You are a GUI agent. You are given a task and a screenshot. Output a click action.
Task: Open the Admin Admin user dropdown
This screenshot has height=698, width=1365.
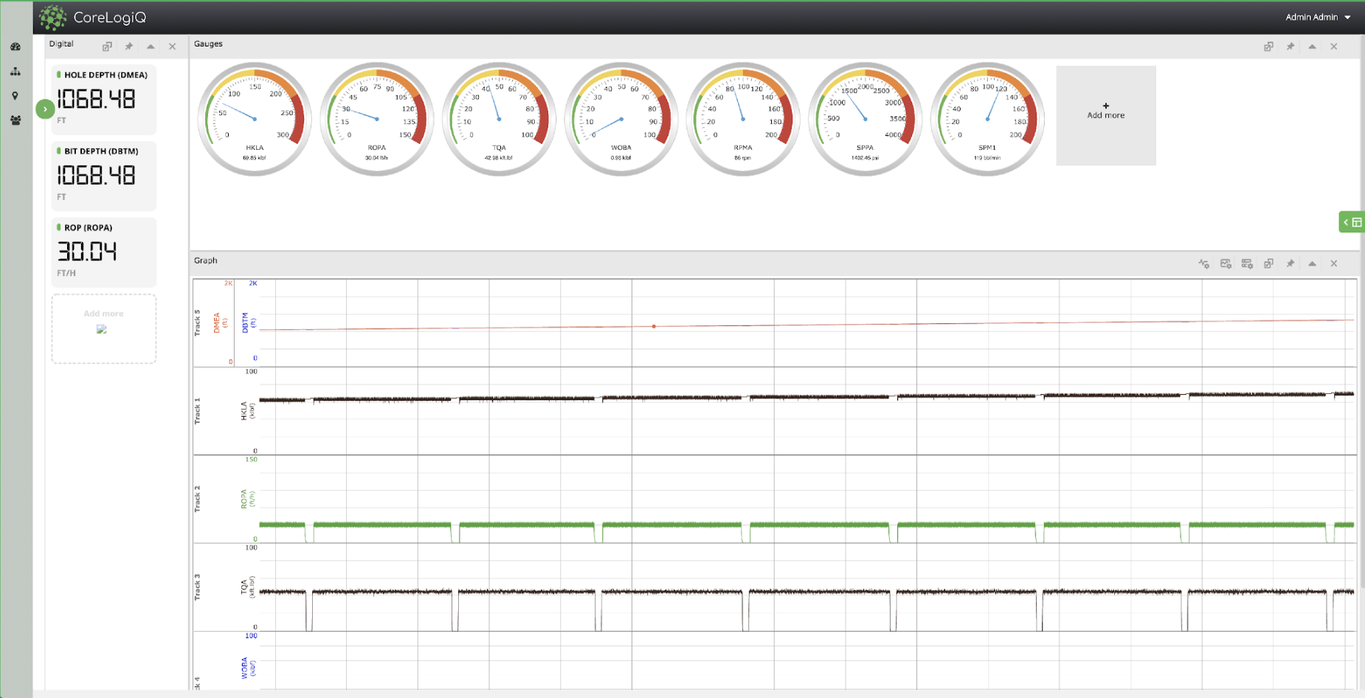pos(1318,17)
